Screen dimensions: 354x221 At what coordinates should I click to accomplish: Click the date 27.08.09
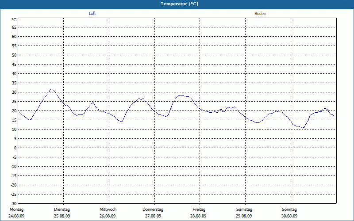(153, 216)
